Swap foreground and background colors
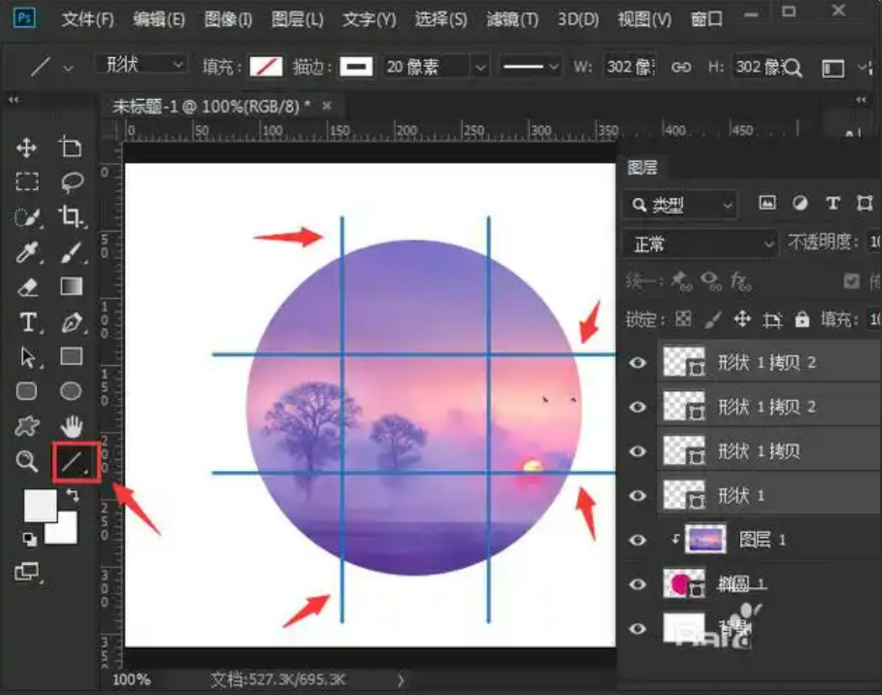Viewport: 882px width, 695px height. click(72, 495)
